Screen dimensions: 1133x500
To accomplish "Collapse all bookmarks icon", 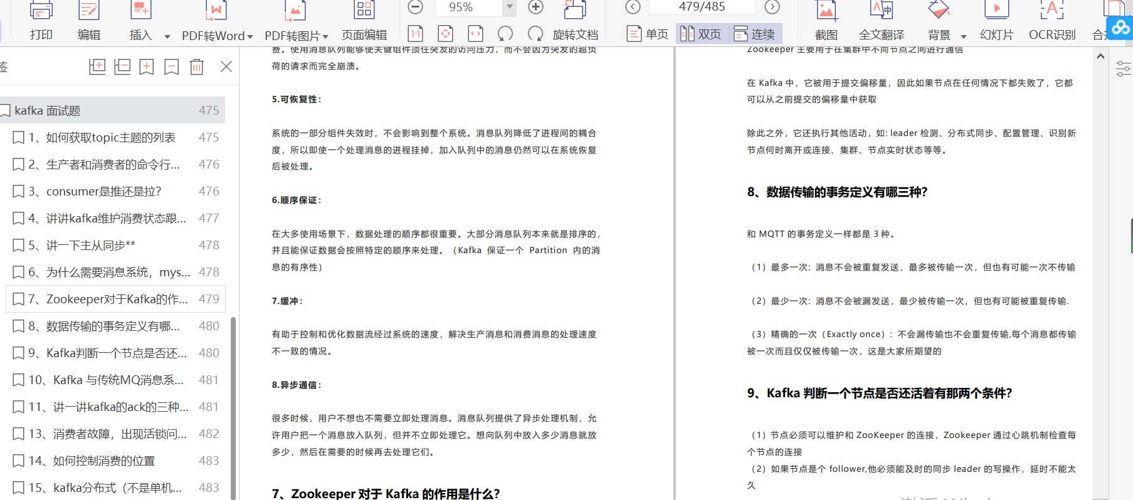I will pos(122,66).
